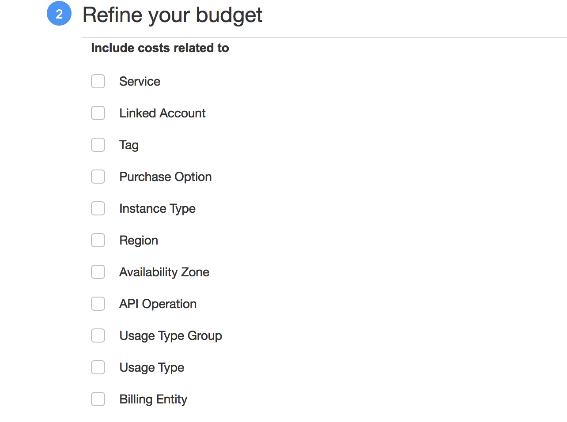The width and height of the screenshot is (567, 422).
Task: Click the 'Service' label text
Action: pyautogui.click(x=140, y=81)
